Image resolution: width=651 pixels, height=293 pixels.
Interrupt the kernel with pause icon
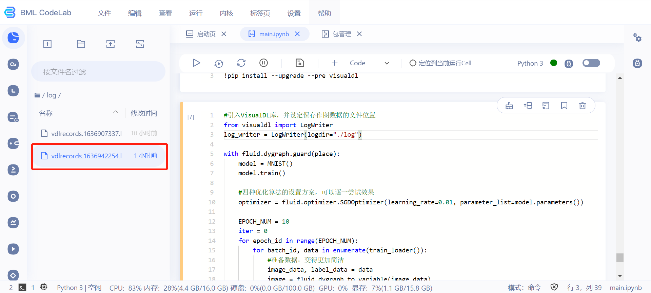pos(263,63)
